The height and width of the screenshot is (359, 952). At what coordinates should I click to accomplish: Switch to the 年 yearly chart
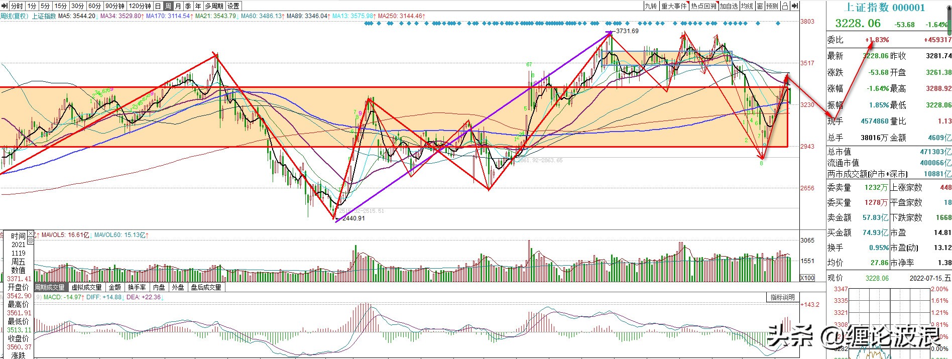198,6
